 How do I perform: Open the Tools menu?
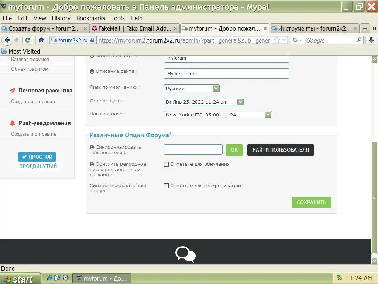tap(118, 18)
